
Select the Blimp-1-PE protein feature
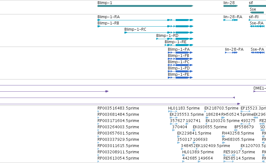(x=180, y=78)
